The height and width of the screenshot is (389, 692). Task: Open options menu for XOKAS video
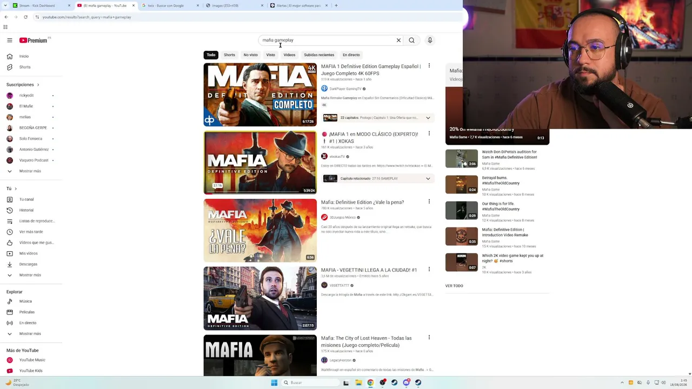(x=429, y=133)
